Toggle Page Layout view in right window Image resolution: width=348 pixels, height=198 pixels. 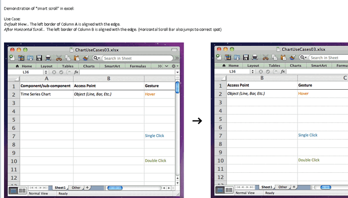[229, 190]
